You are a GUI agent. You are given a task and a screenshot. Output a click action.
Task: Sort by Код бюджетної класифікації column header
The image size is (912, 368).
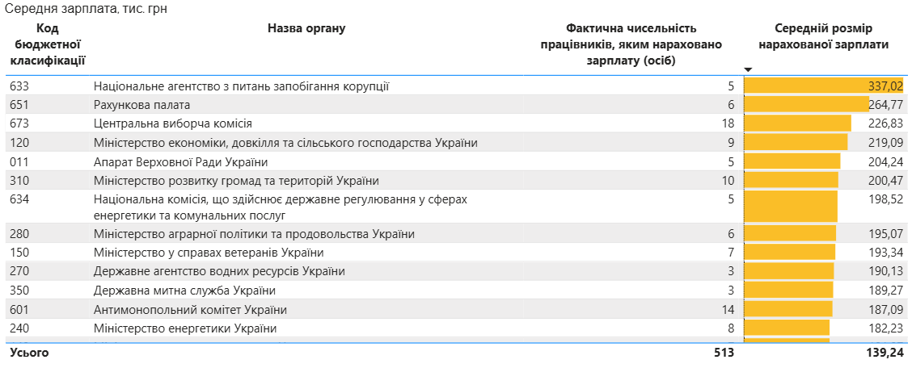48,44
